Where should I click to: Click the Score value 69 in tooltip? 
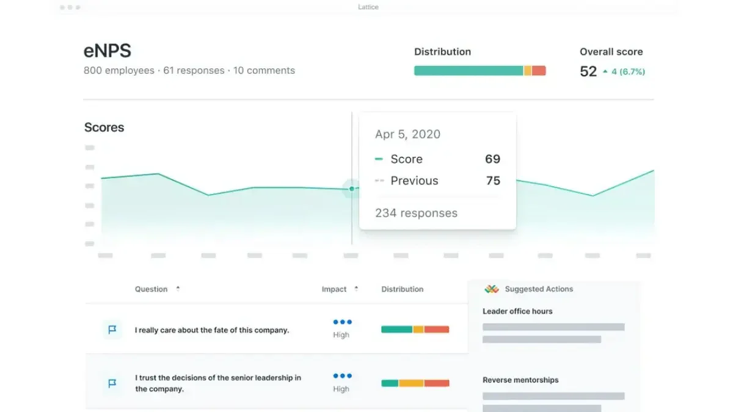[x=493, y=159]
